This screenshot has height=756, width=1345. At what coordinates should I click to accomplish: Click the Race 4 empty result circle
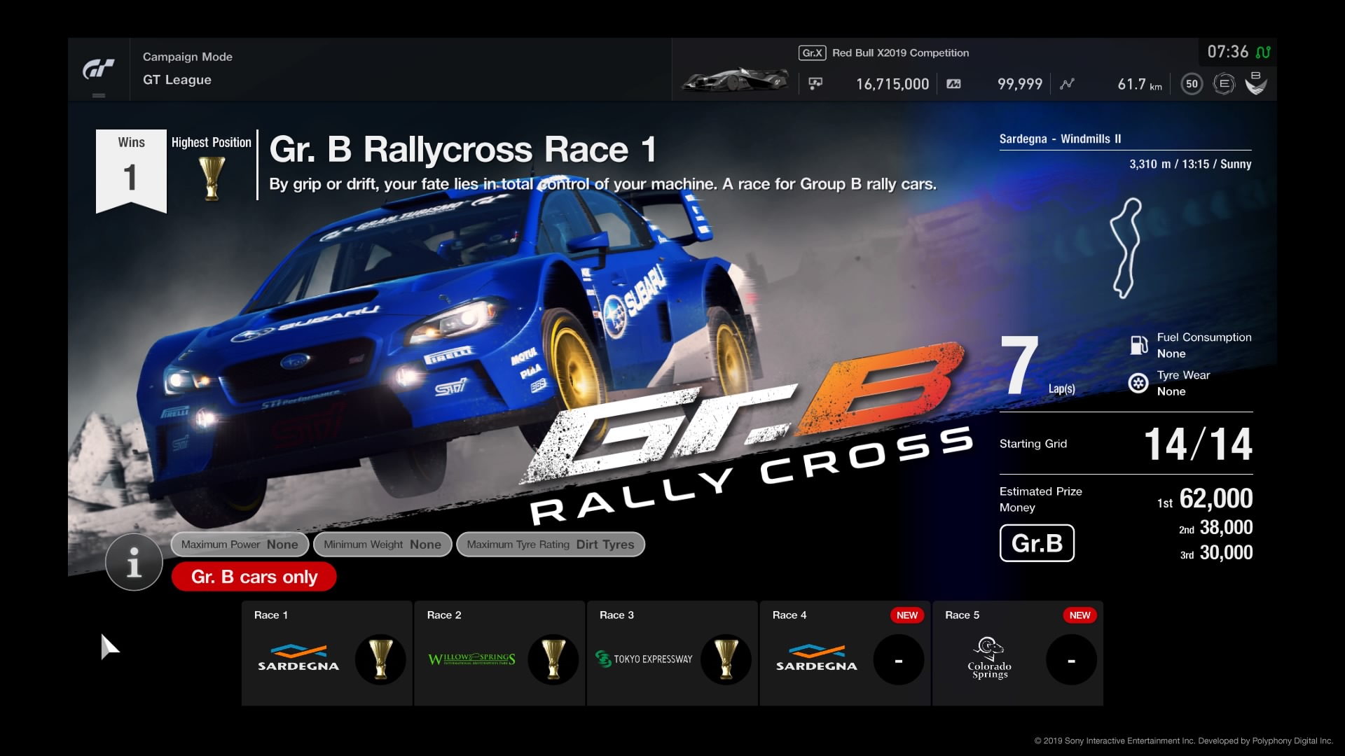tap(899, 659)
